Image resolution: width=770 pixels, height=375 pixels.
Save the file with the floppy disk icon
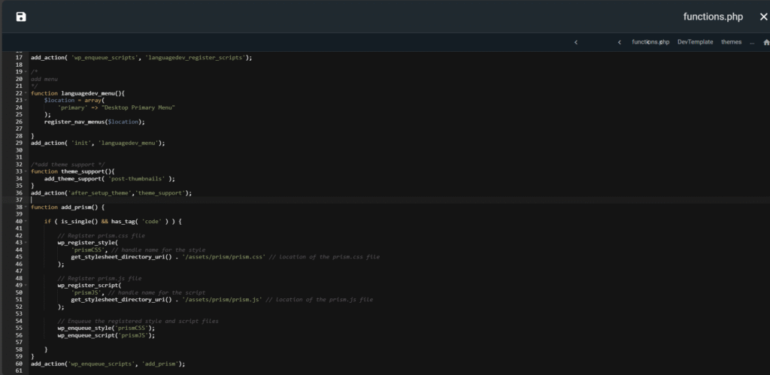(21, 17)
